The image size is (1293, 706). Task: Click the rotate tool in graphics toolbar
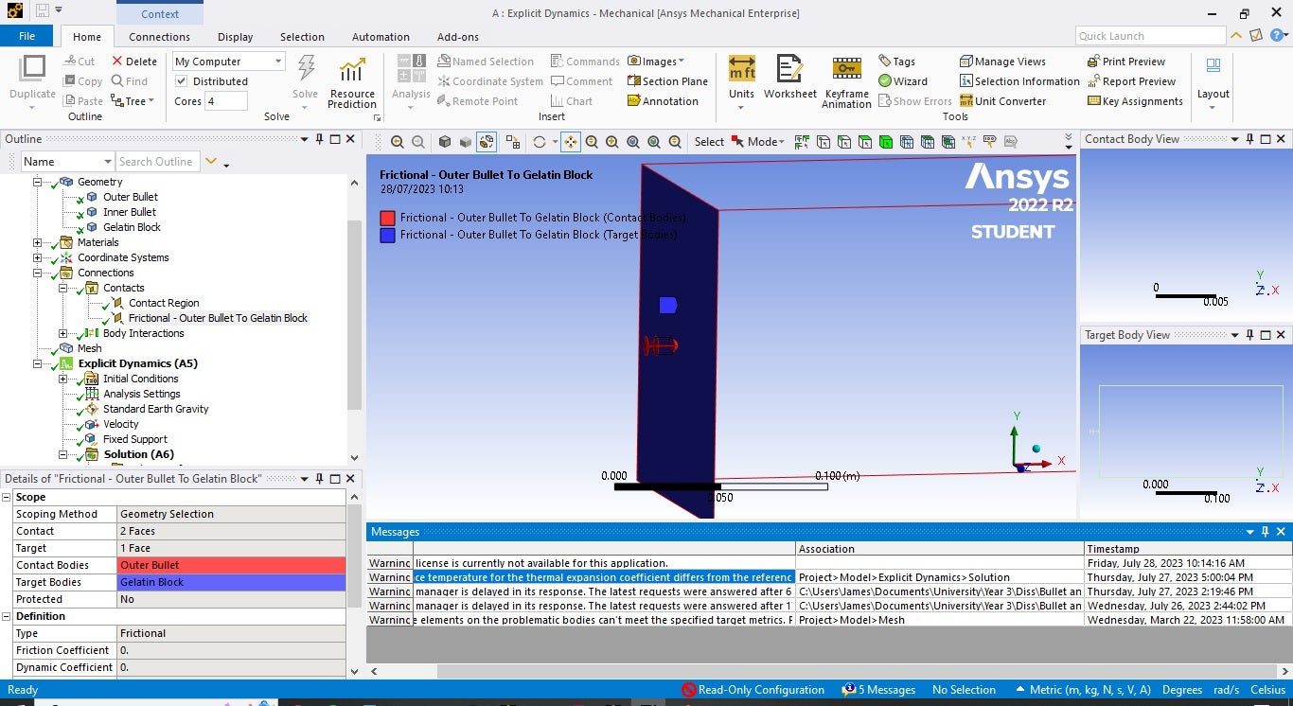point(540,142)
